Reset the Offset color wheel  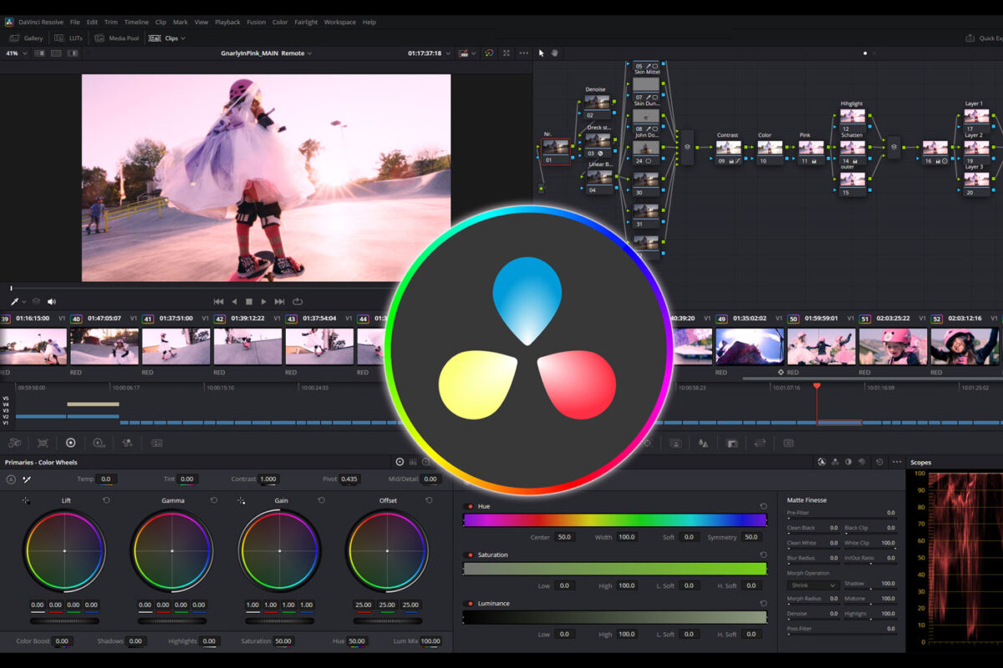click(429, 500)
